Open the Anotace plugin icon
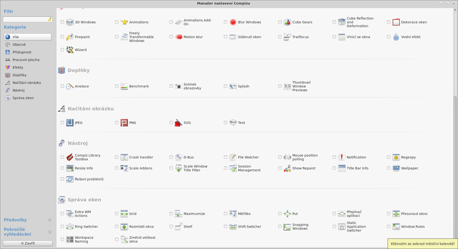The width and height of the screenshot is (458, 249). click(70, 87)
